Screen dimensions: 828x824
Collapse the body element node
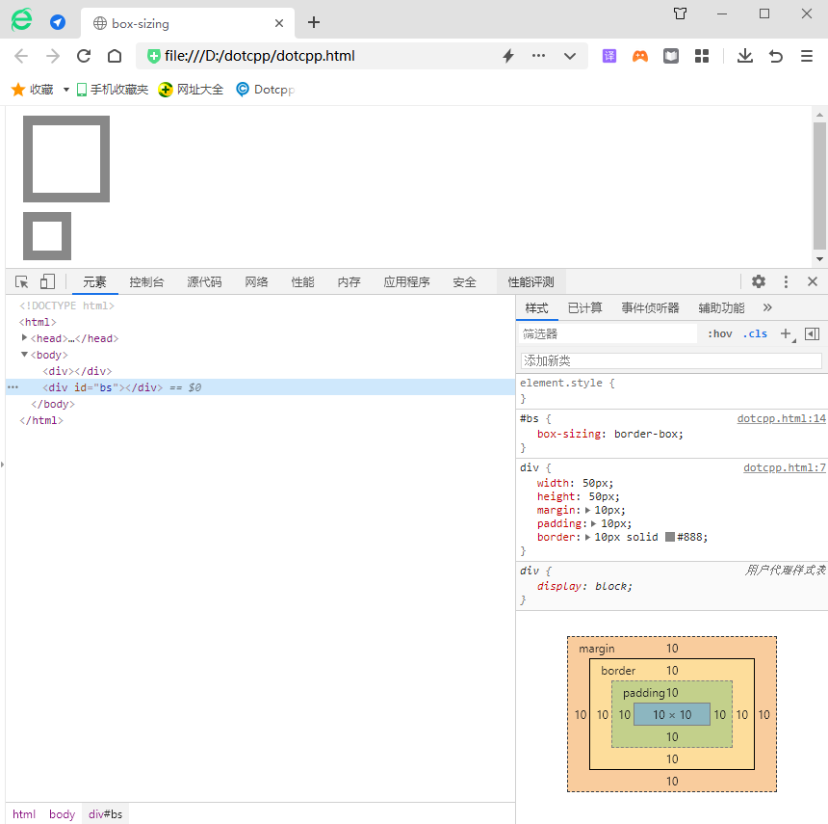(x=24, y=355)
